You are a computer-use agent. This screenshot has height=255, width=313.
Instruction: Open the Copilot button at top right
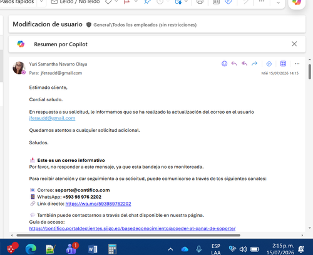297,2
